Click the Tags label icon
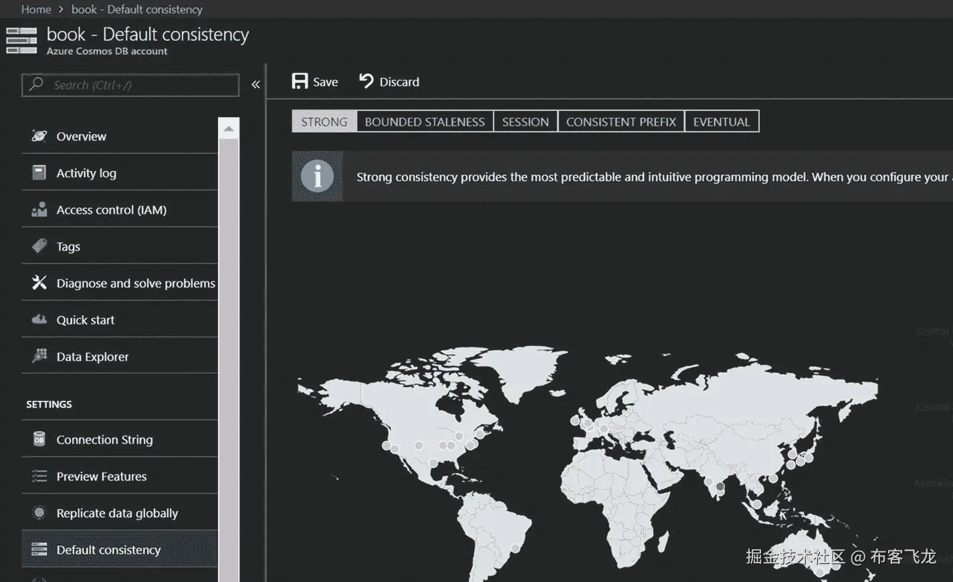The image size is (953, 582). tap(39, 246)
